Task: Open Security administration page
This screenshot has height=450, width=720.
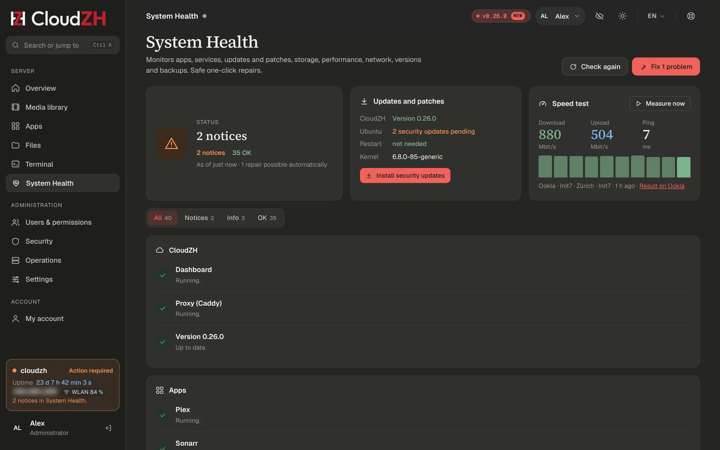Action: coord(63,241)
